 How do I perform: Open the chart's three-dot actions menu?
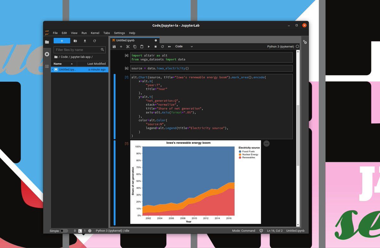pos(267,143)
